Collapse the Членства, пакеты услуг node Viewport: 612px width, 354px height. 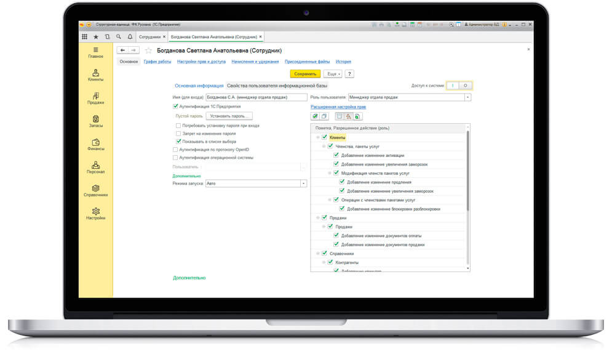(x=324, y=147)
